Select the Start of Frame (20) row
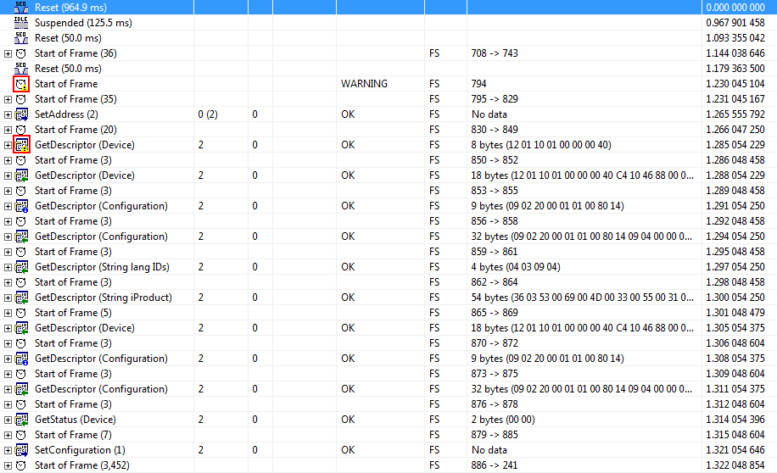This screenshot has height=473, width=777. coord(75,130)
